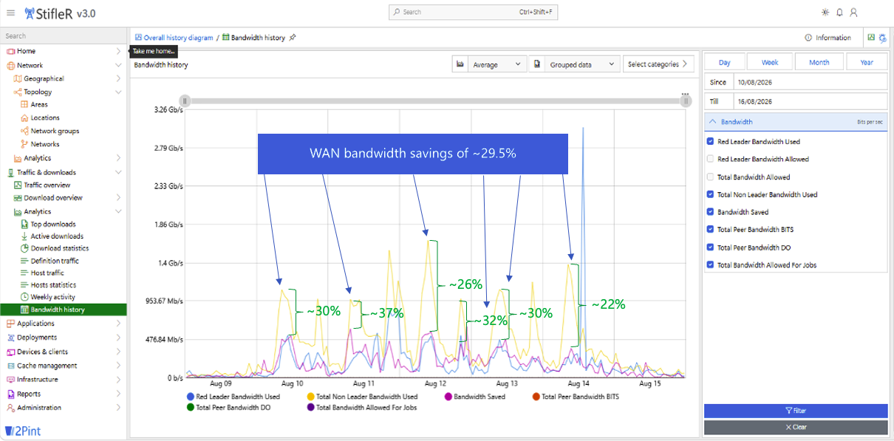
Task: Click the Traffic overview chart icon
Action: (x=18, y=185)
